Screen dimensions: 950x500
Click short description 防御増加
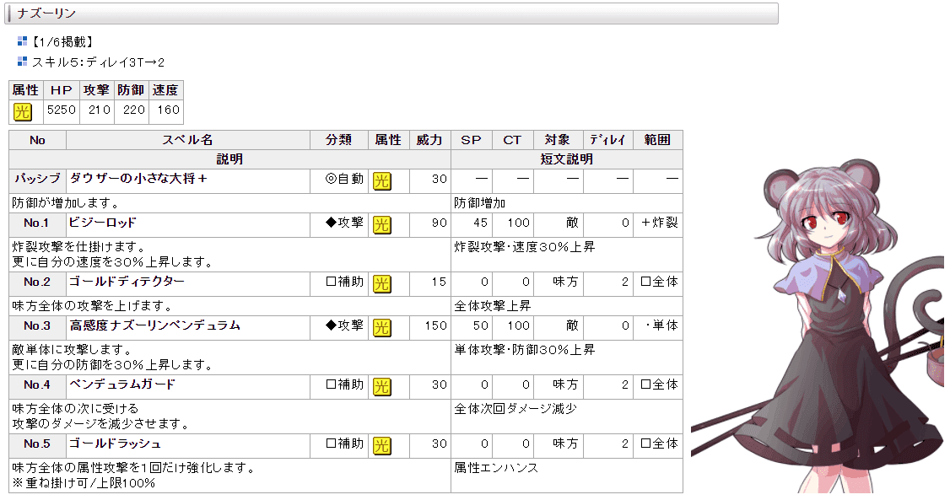(x=480, y=203)
